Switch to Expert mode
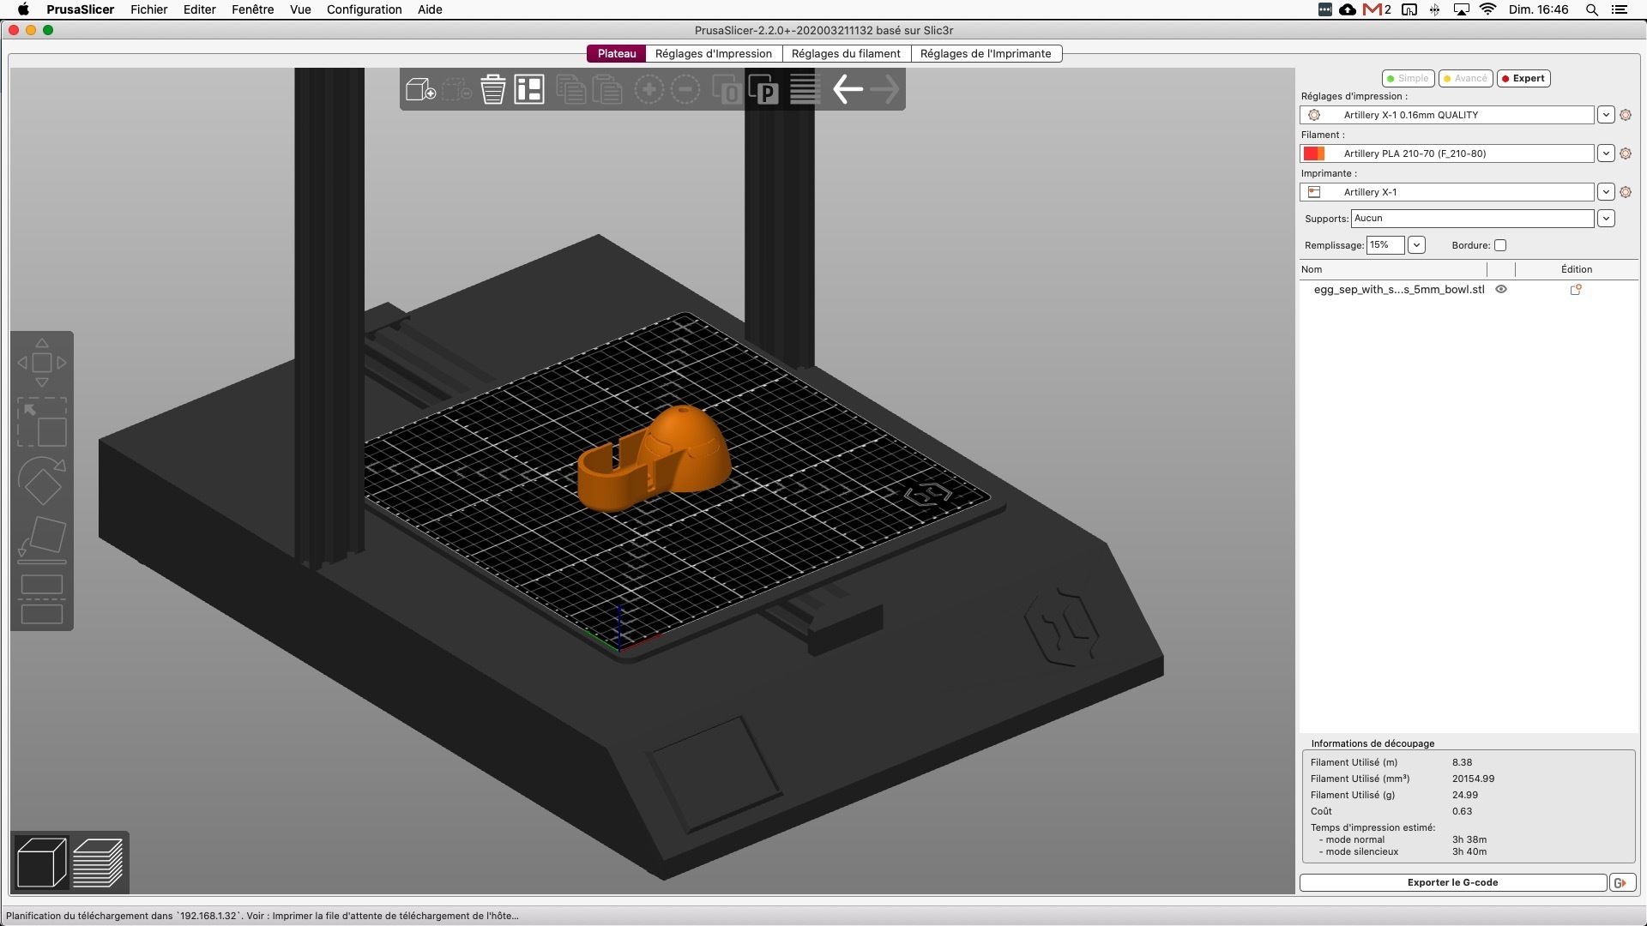Viewport: 1647px width, 926px height. point(1523,78)
